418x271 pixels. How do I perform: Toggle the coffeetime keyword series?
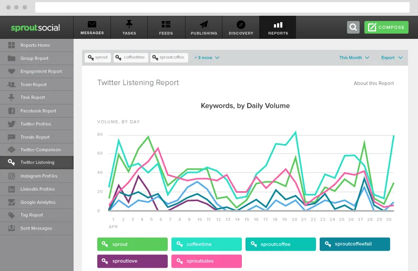pyautogui.click(x=207, y=244)
